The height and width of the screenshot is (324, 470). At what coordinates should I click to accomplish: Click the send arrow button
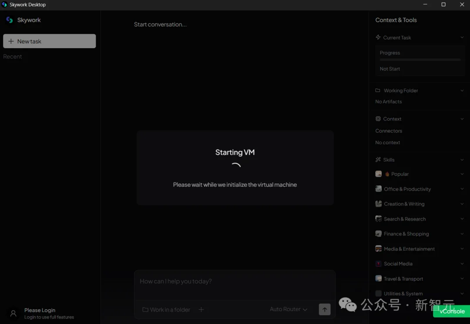[x=324, y=309]
